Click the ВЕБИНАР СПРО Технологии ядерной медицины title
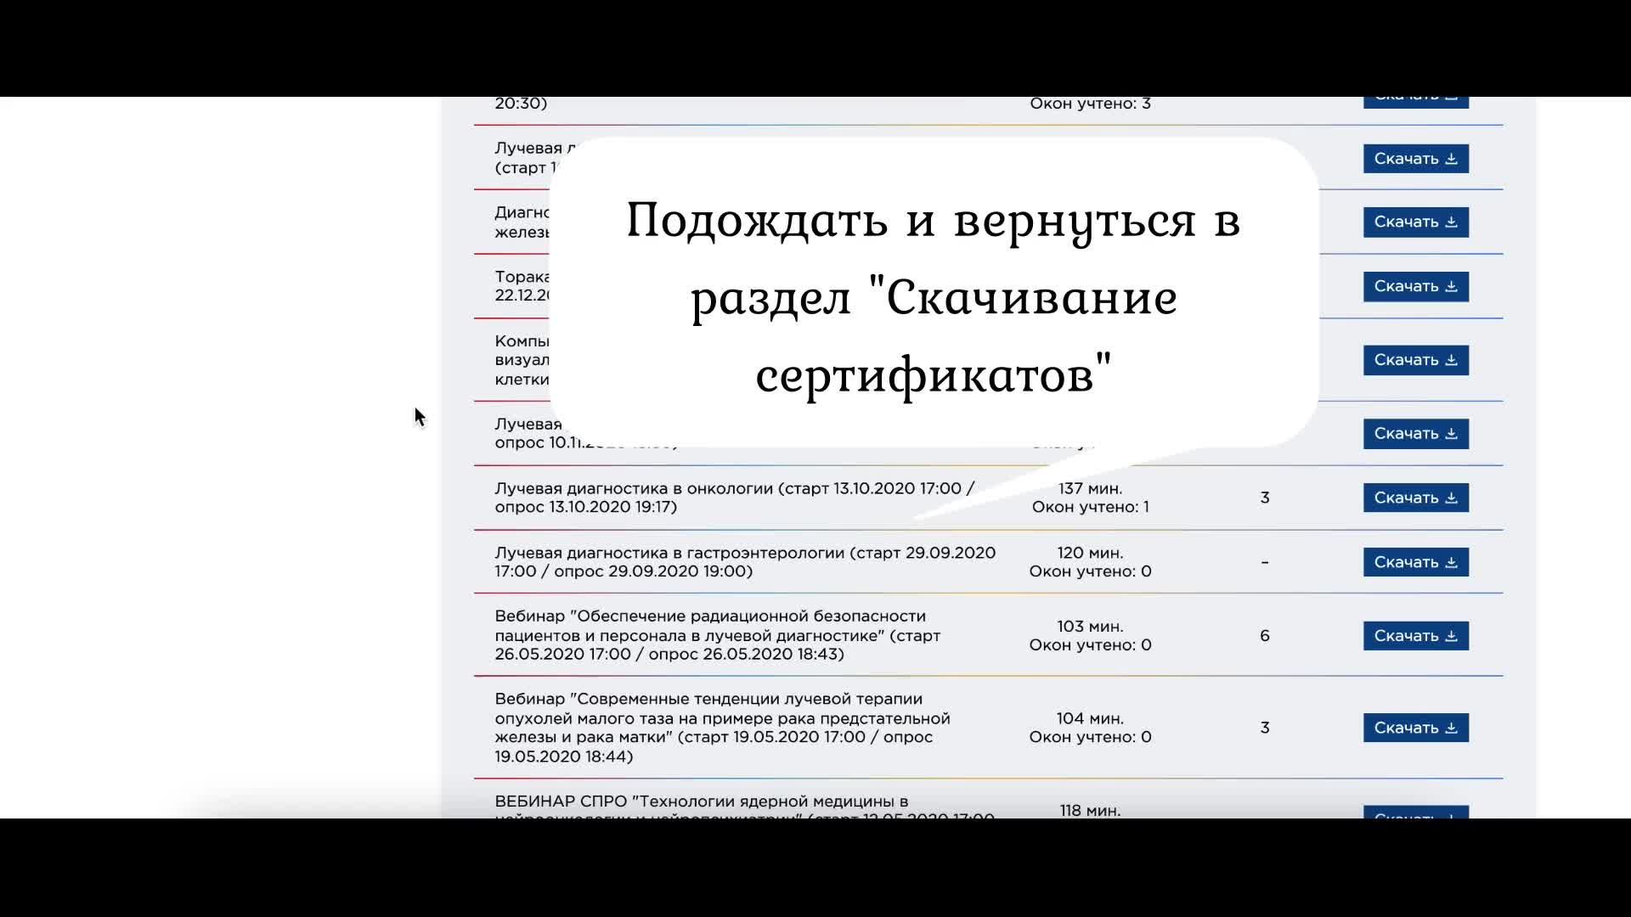1631x917 pixels. tap(703, 801)
